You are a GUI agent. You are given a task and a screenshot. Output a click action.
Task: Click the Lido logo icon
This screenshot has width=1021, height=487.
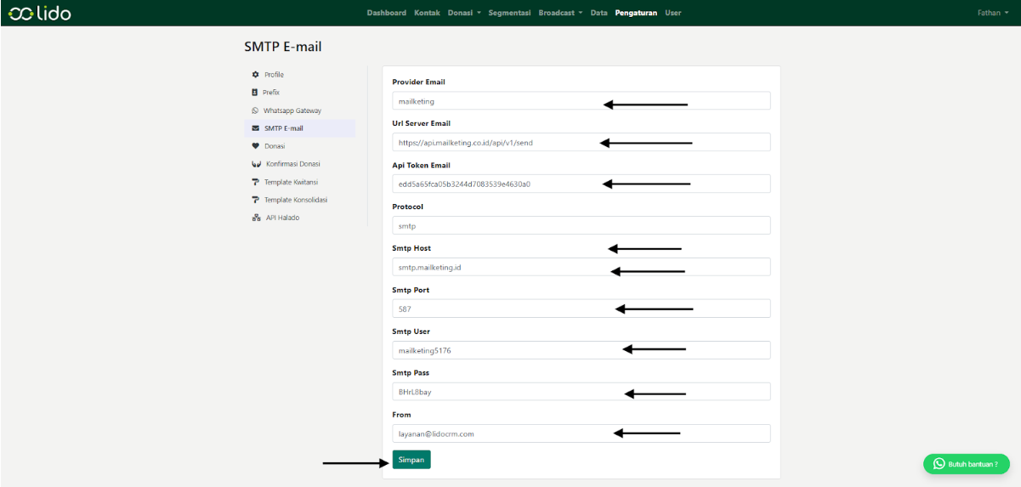click(x=19, y=13)
